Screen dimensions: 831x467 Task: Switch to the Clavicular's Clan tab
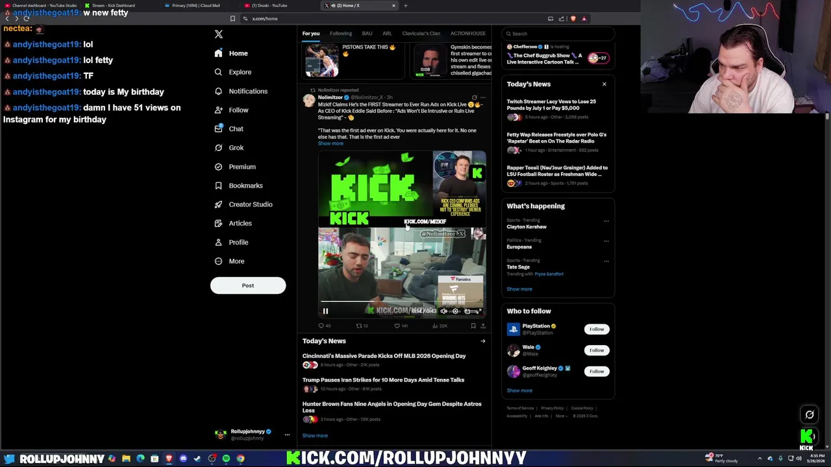(x=421, y=34)
